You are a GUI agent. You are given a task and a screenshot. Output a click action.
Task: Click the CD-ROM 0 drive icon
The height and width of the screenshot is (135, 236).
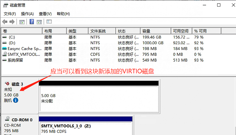point(7,120)
